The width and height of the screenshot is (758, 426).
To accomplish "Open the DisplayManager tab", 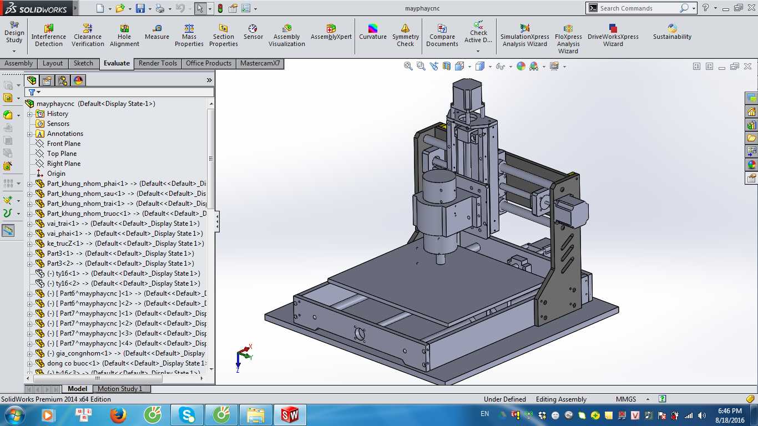I will coord(78,80).
